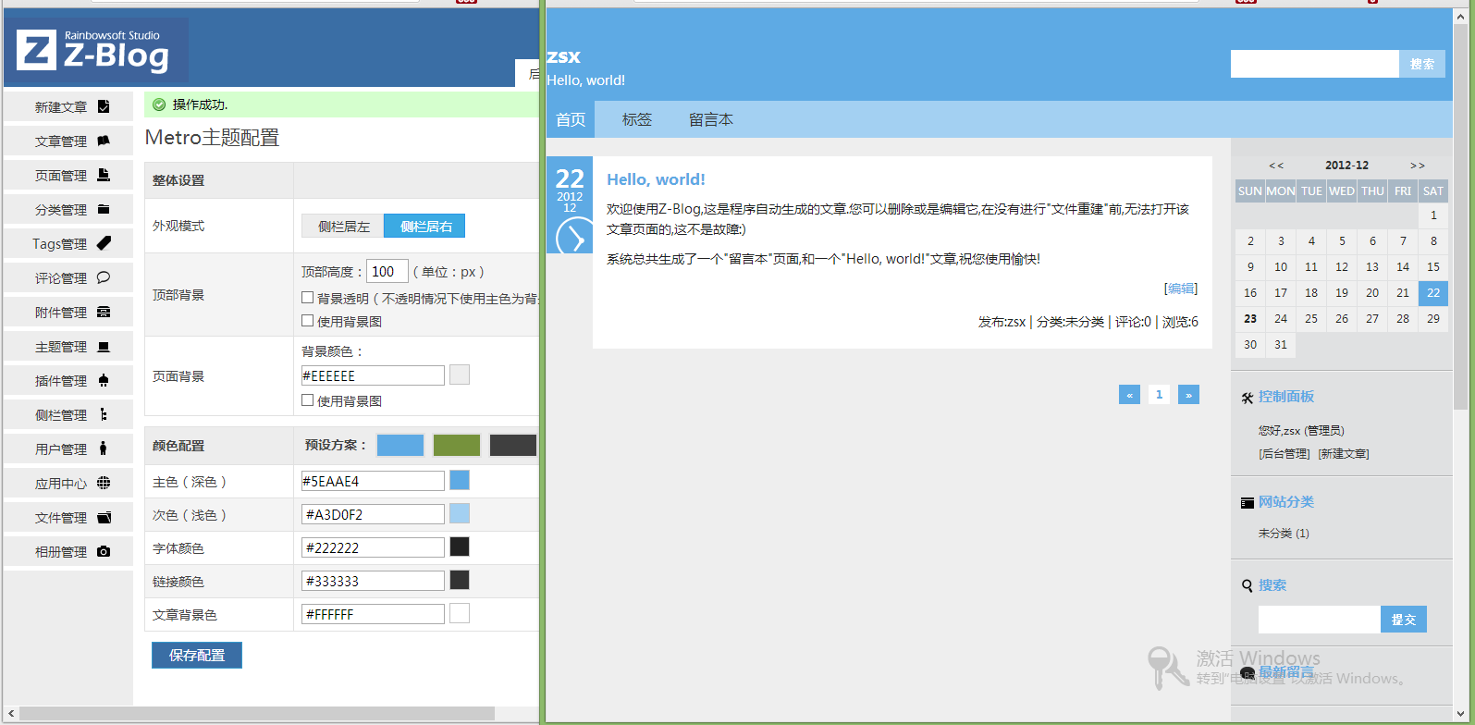Viewport: 1475px width, 725px height.
Task: Select 侧栏居左 layout option
Action: (x=343, y=226)
